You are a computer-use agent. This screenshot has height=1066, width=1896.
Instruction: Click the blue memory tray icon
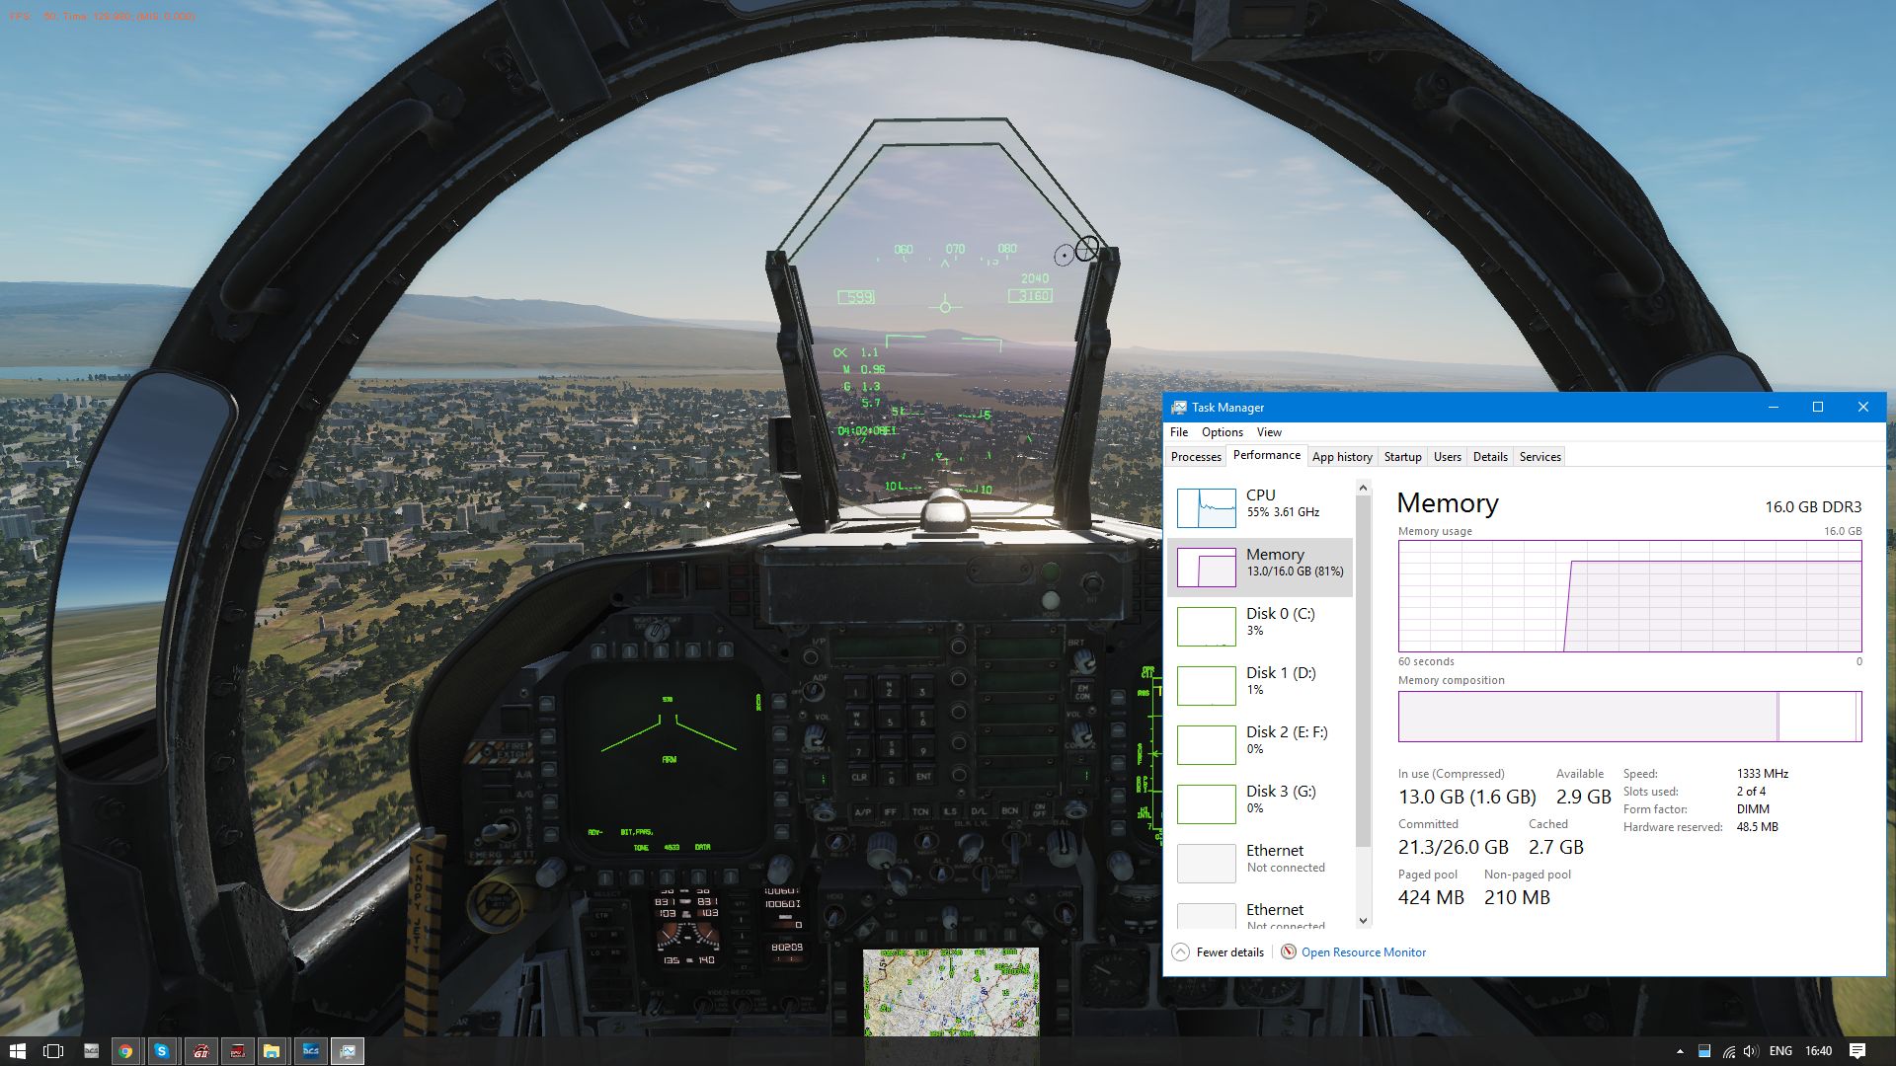click(1704, 1051)
